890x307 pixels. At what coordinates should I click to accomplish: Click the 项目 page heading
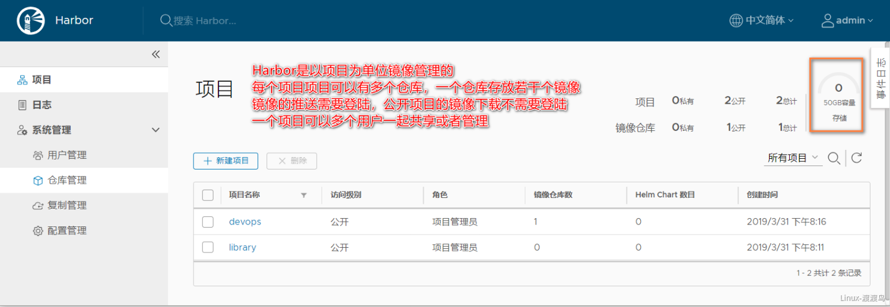(215, 89)
